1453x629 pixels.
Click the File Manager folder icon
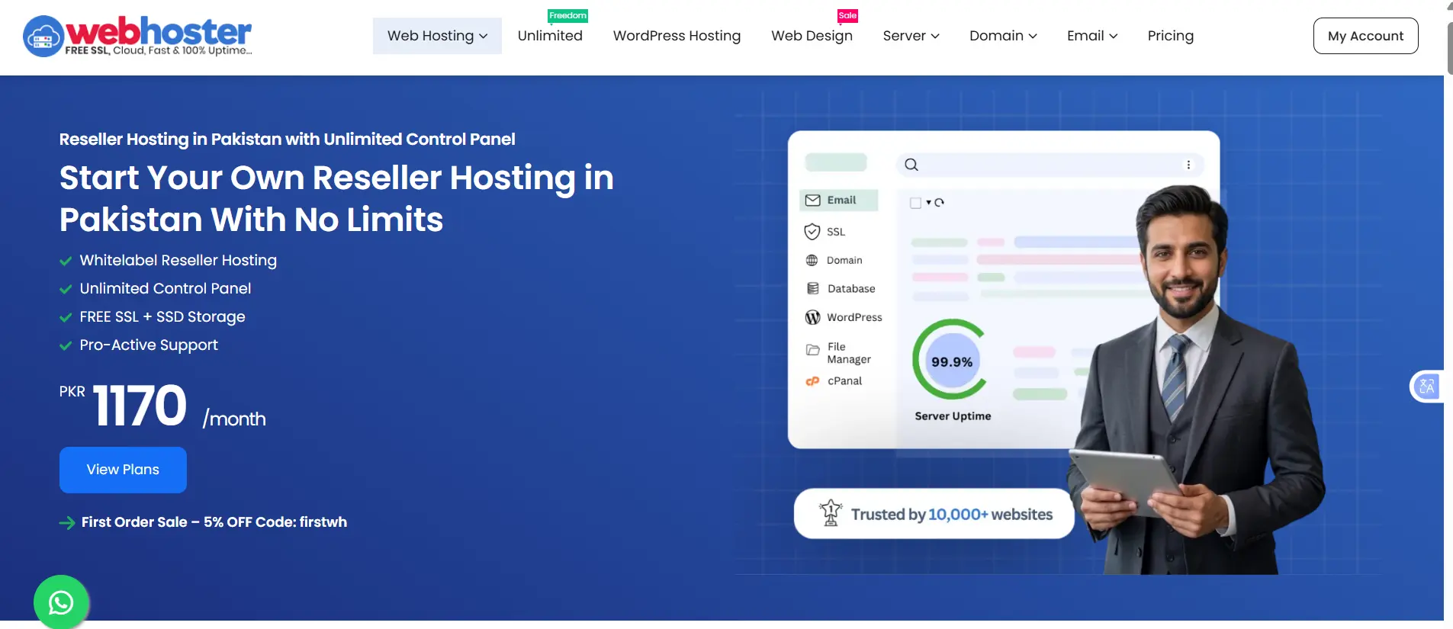point(813,350)
